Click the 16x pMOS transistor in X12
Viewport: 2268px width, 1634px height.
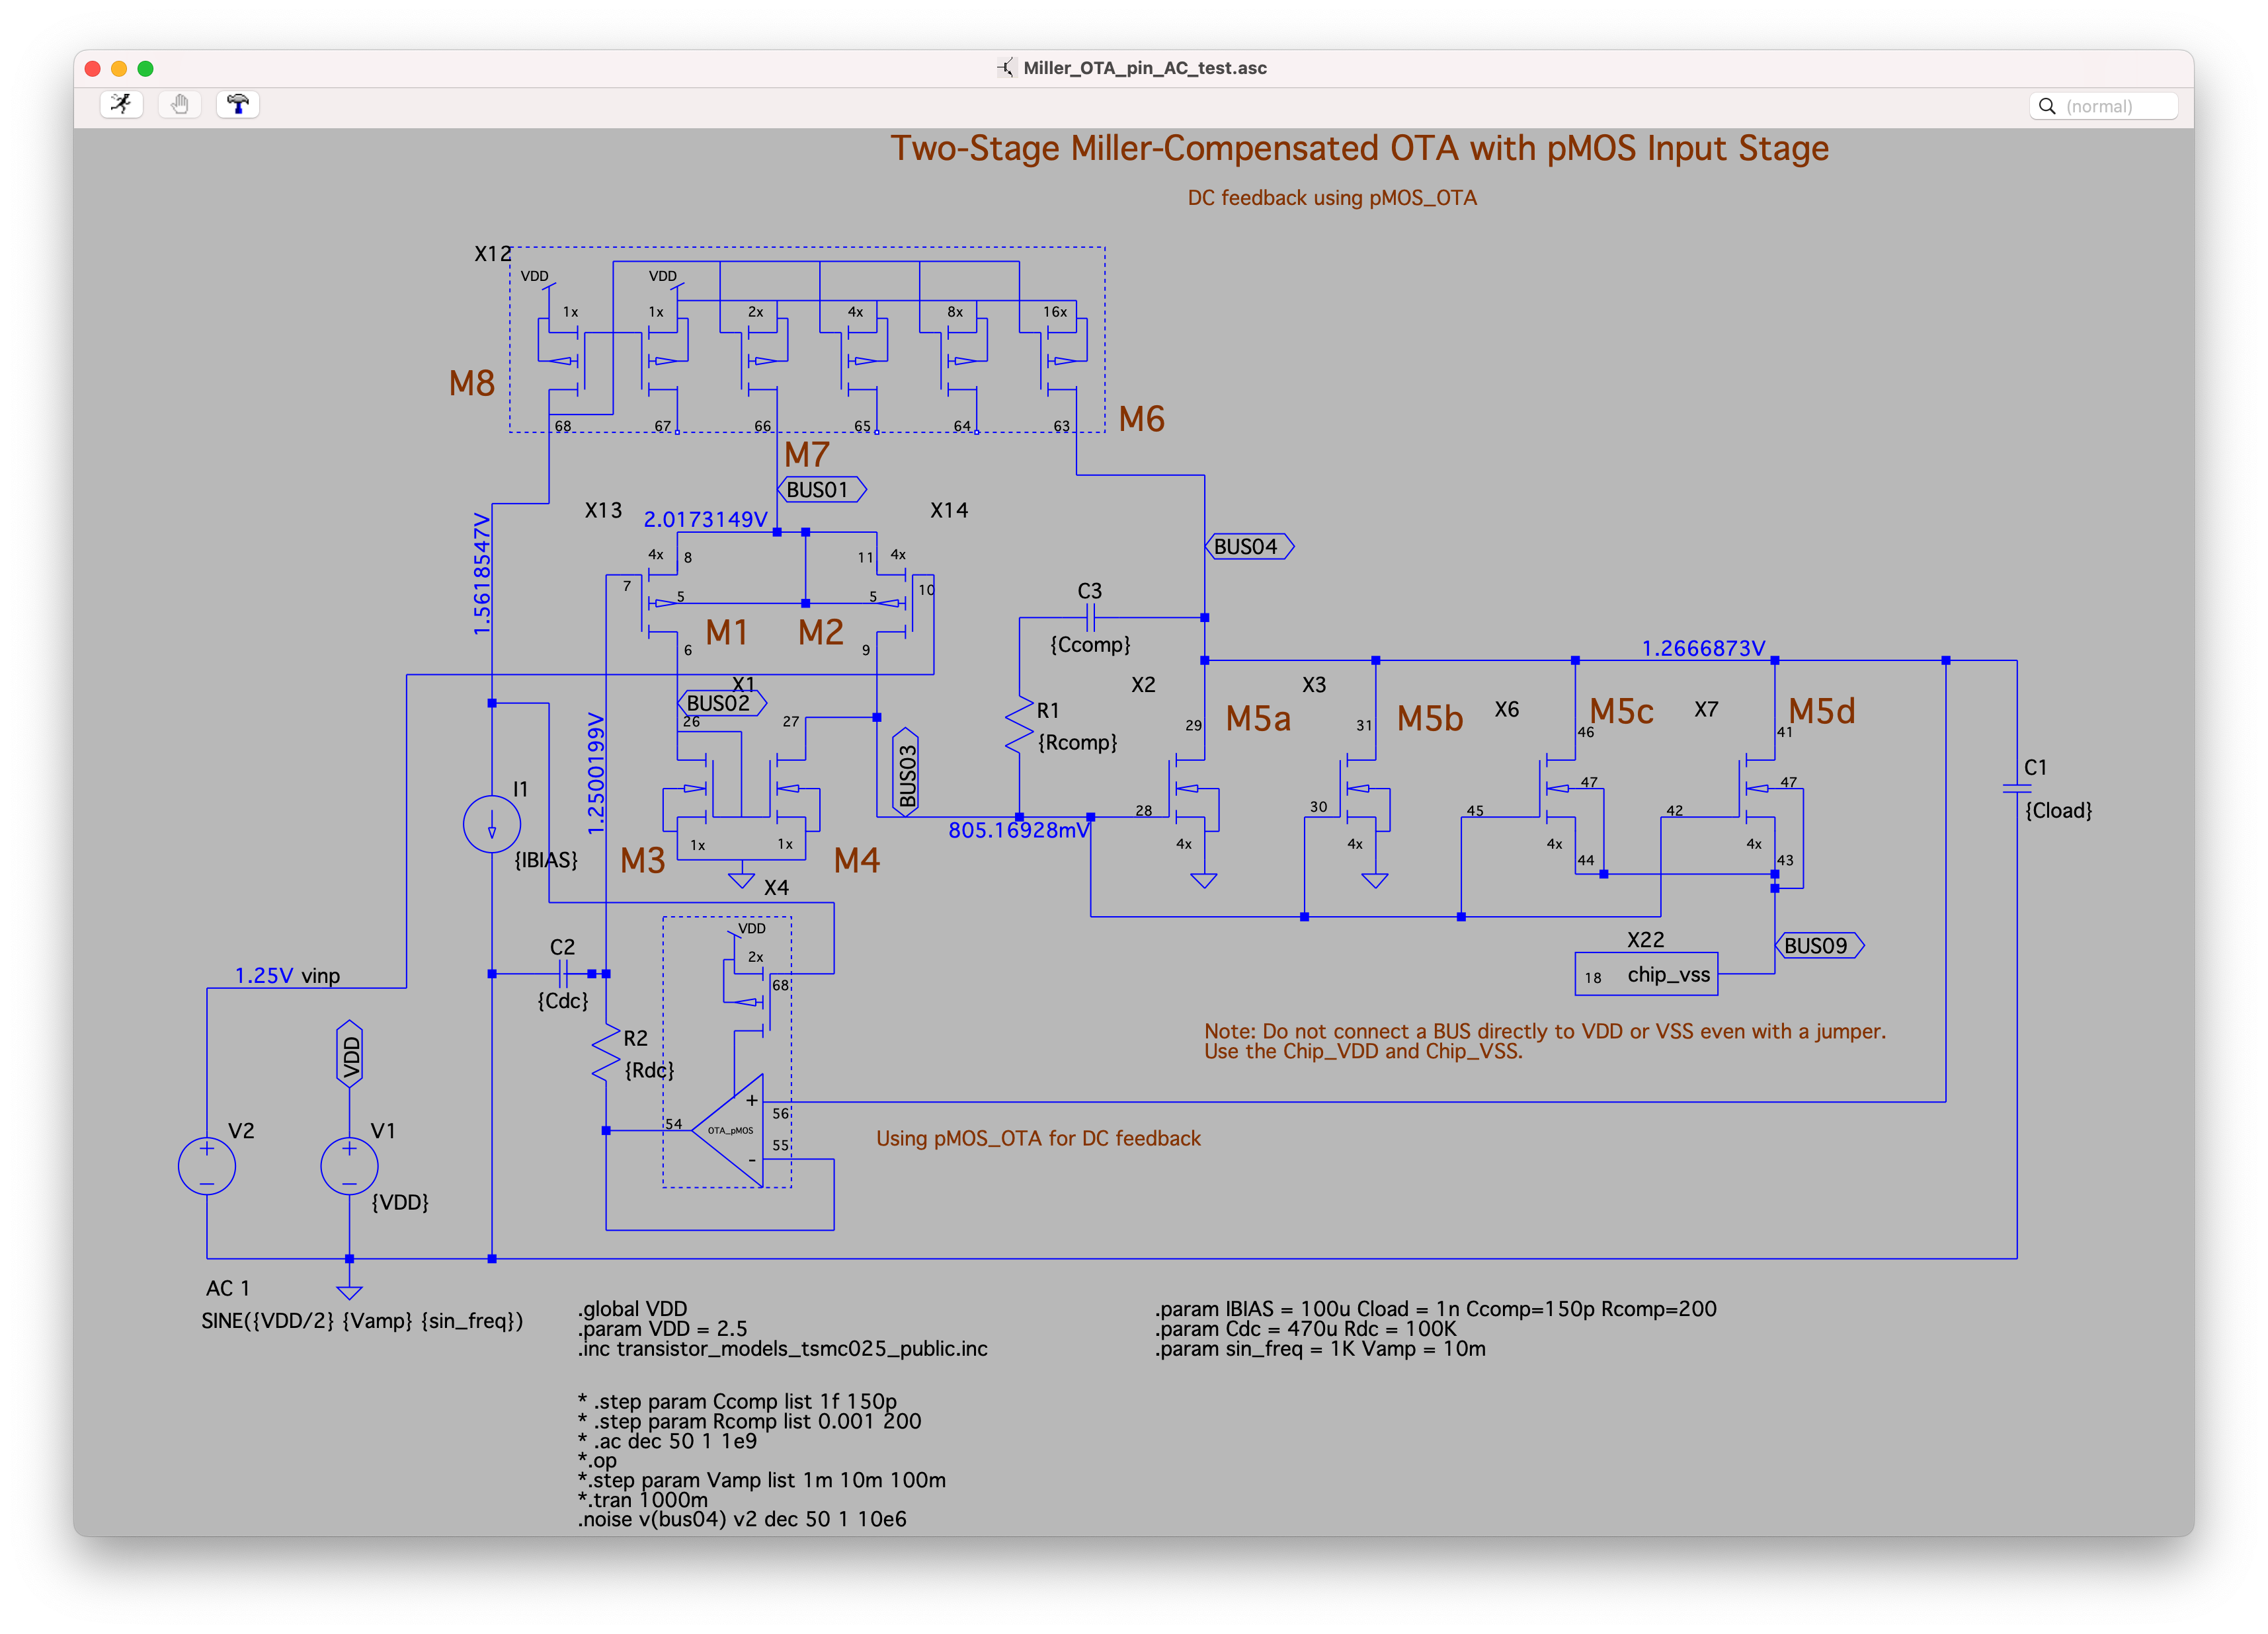pos(1062,360)
